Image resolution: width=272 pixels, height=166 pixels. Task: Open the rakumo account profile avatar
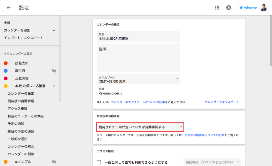263,8
